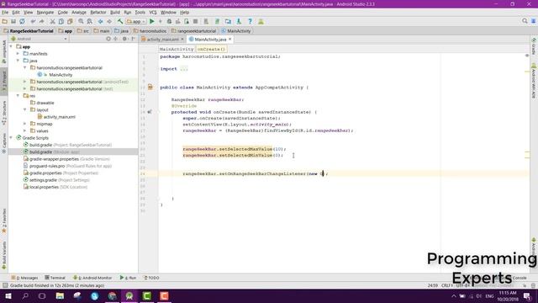The height and width of the screenshot is (303, 538).
Task: Open the TODO tool window
Action: (x=151, y=278)
